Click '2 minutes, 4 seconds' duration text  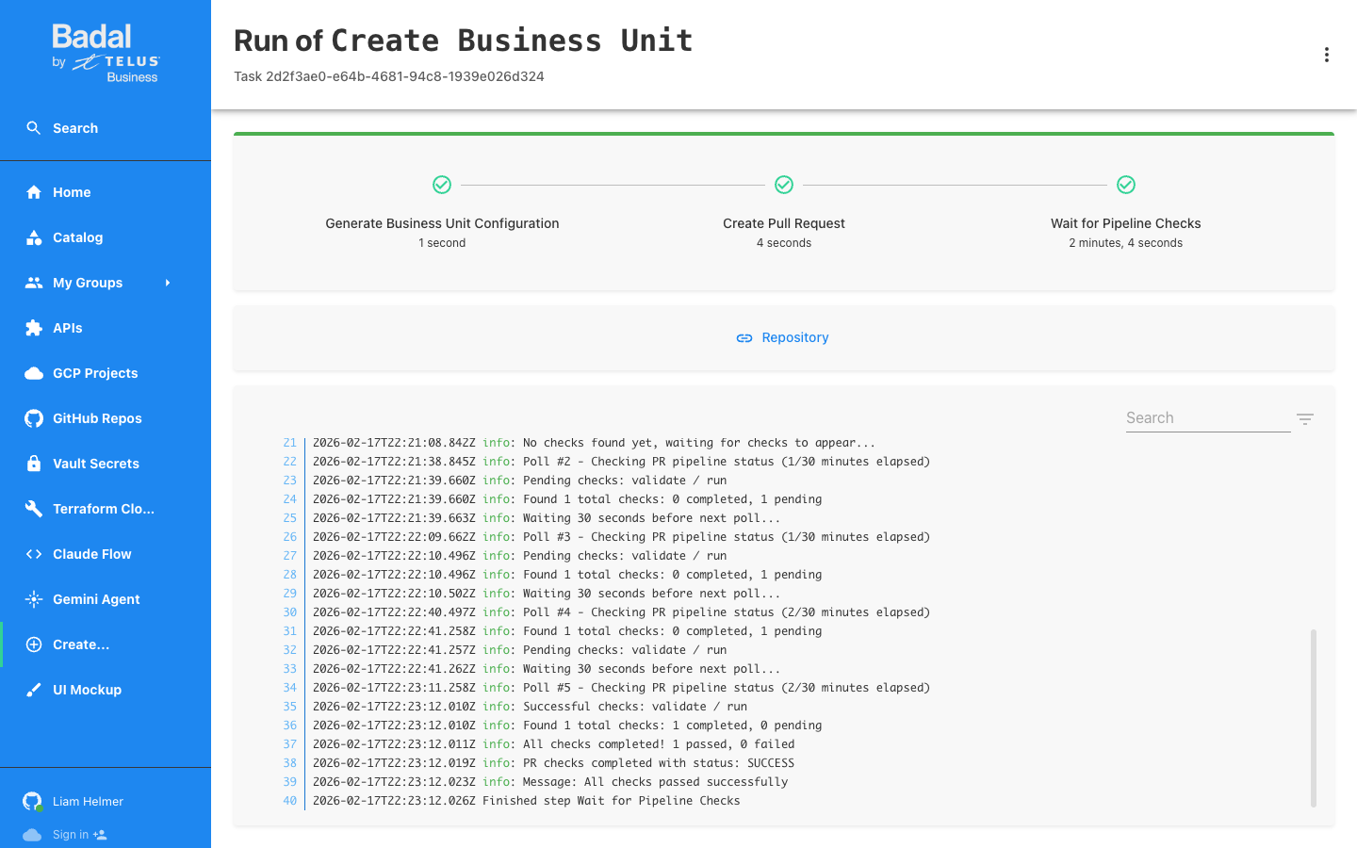[x=1126, y=243]
